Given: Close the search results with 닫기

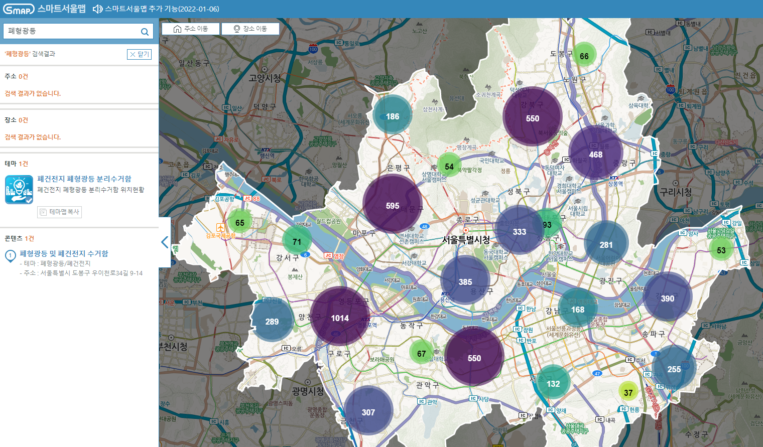Looking at the screenshot, I should [139, 54].
